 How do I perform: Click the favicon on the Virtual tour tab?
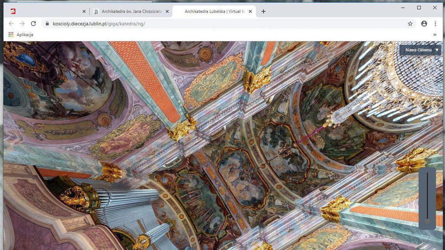[180, 11]
